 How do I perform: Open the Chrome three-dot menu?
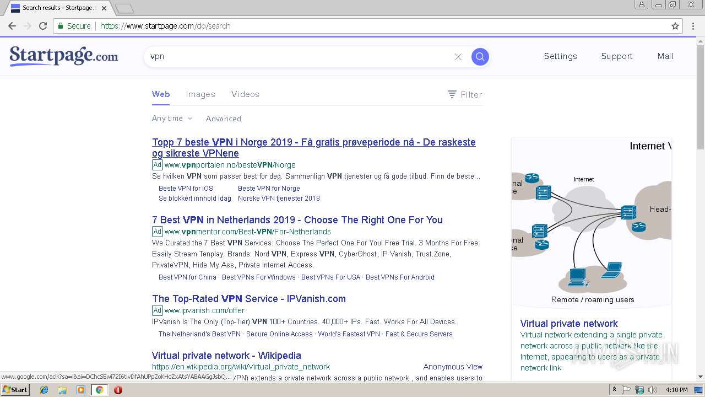click(x=693, y=26)
